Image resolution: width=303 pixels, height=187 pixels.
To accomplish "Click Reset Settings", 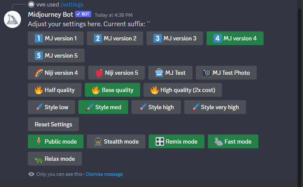I will click(x=53, y=124).
